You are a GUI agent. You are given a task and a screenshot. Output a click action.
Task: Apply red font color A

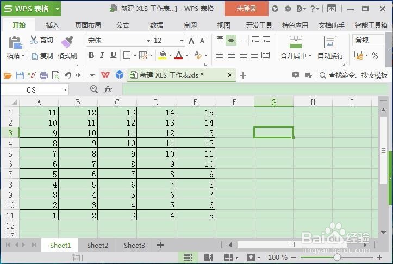178,55
